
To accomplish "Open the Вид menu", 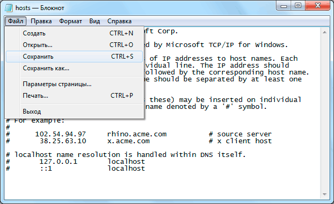I will (95, 21).
